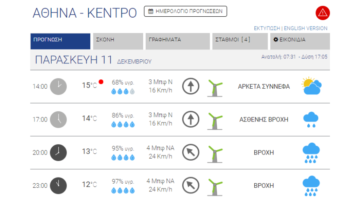Click the ΗΜΕΡΟΛΟΓΙΟ ΠΡΟΓΝΩΣΕΩΝ button

coord(185,11)
